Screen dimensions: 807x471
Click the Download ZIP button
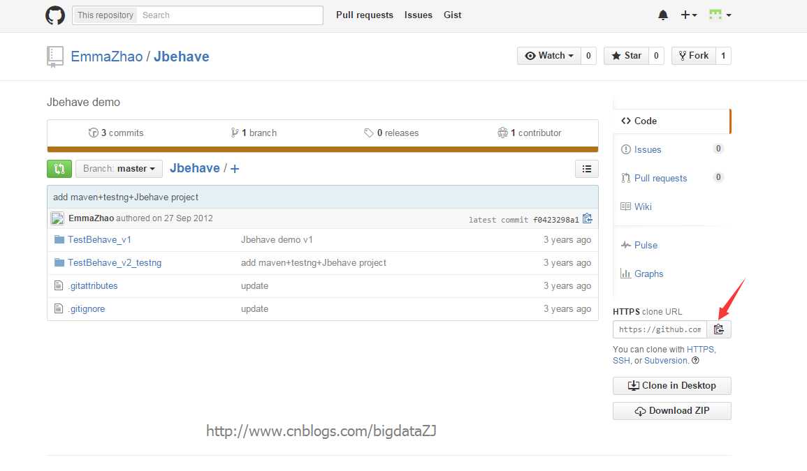tap(671, 411)
